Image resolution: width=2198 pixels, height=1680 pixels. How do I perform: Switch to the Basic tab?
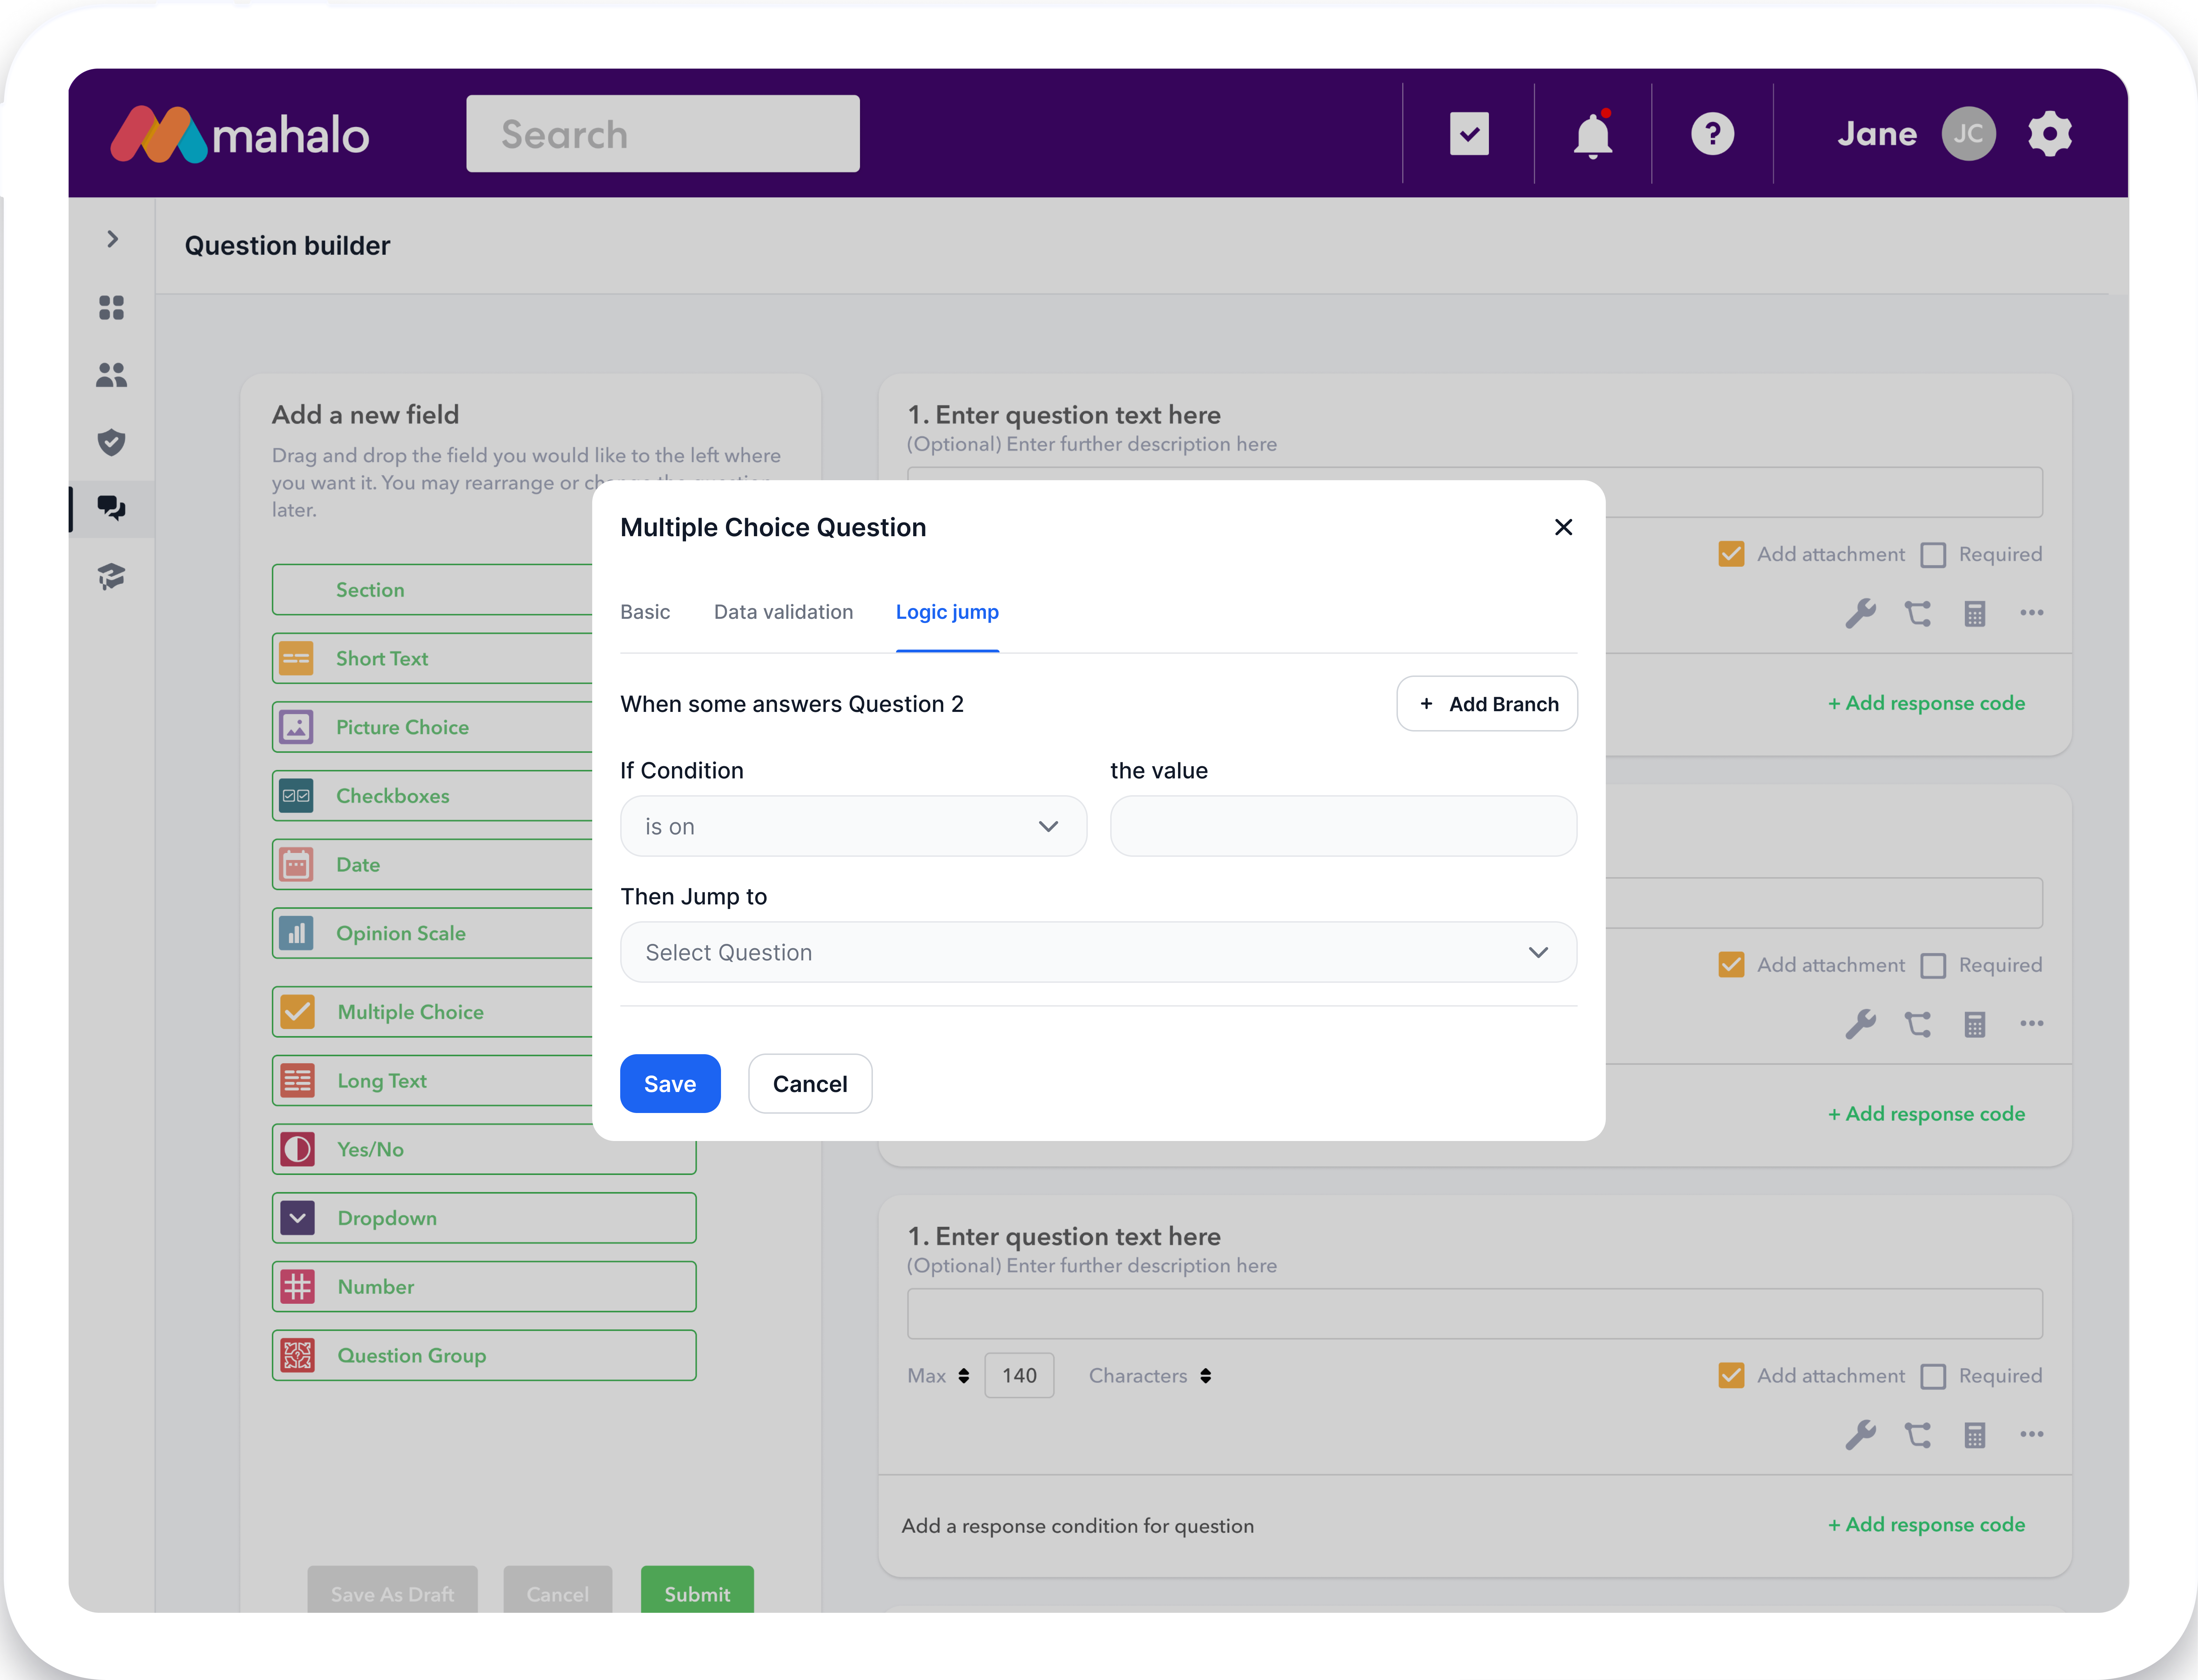tap(645, 612)
